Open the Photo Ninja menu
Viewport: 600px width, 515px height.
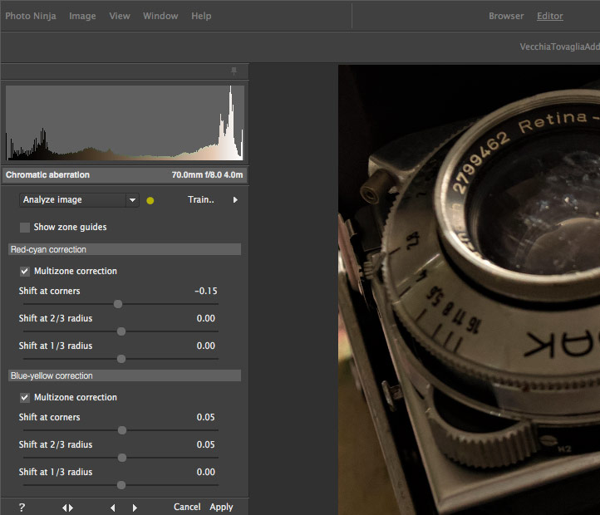[x=31, y=16]
